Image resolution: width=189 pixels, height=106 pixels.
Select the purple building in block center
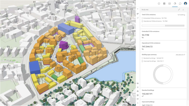pyautogui.click(x=64, y=45)
